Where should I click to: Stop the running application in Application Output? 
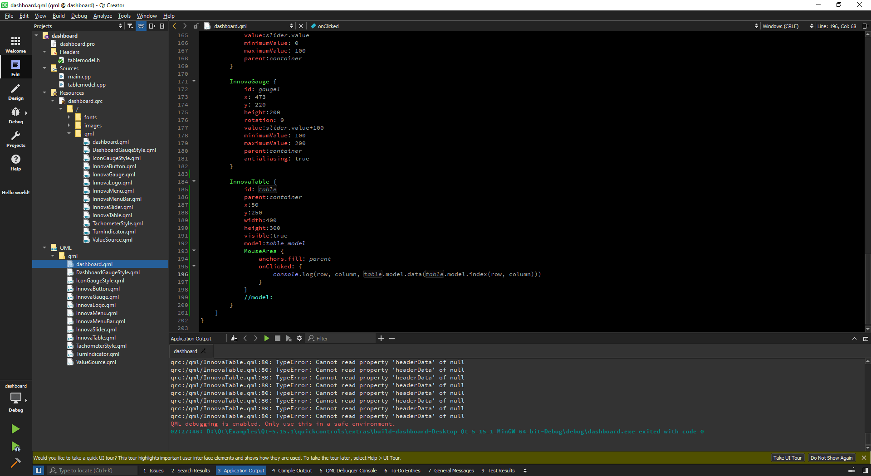tap(278, 338)
